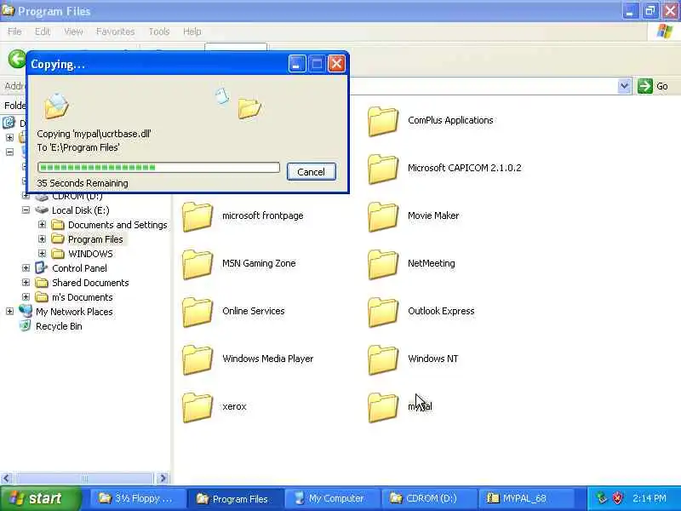Select the Windows Media Player folder icon
Viewport: 681px width, 511px height.
click(197, 360)
